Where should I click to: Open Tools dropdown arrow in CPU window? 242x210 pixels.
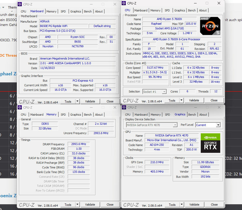point(182,100)
